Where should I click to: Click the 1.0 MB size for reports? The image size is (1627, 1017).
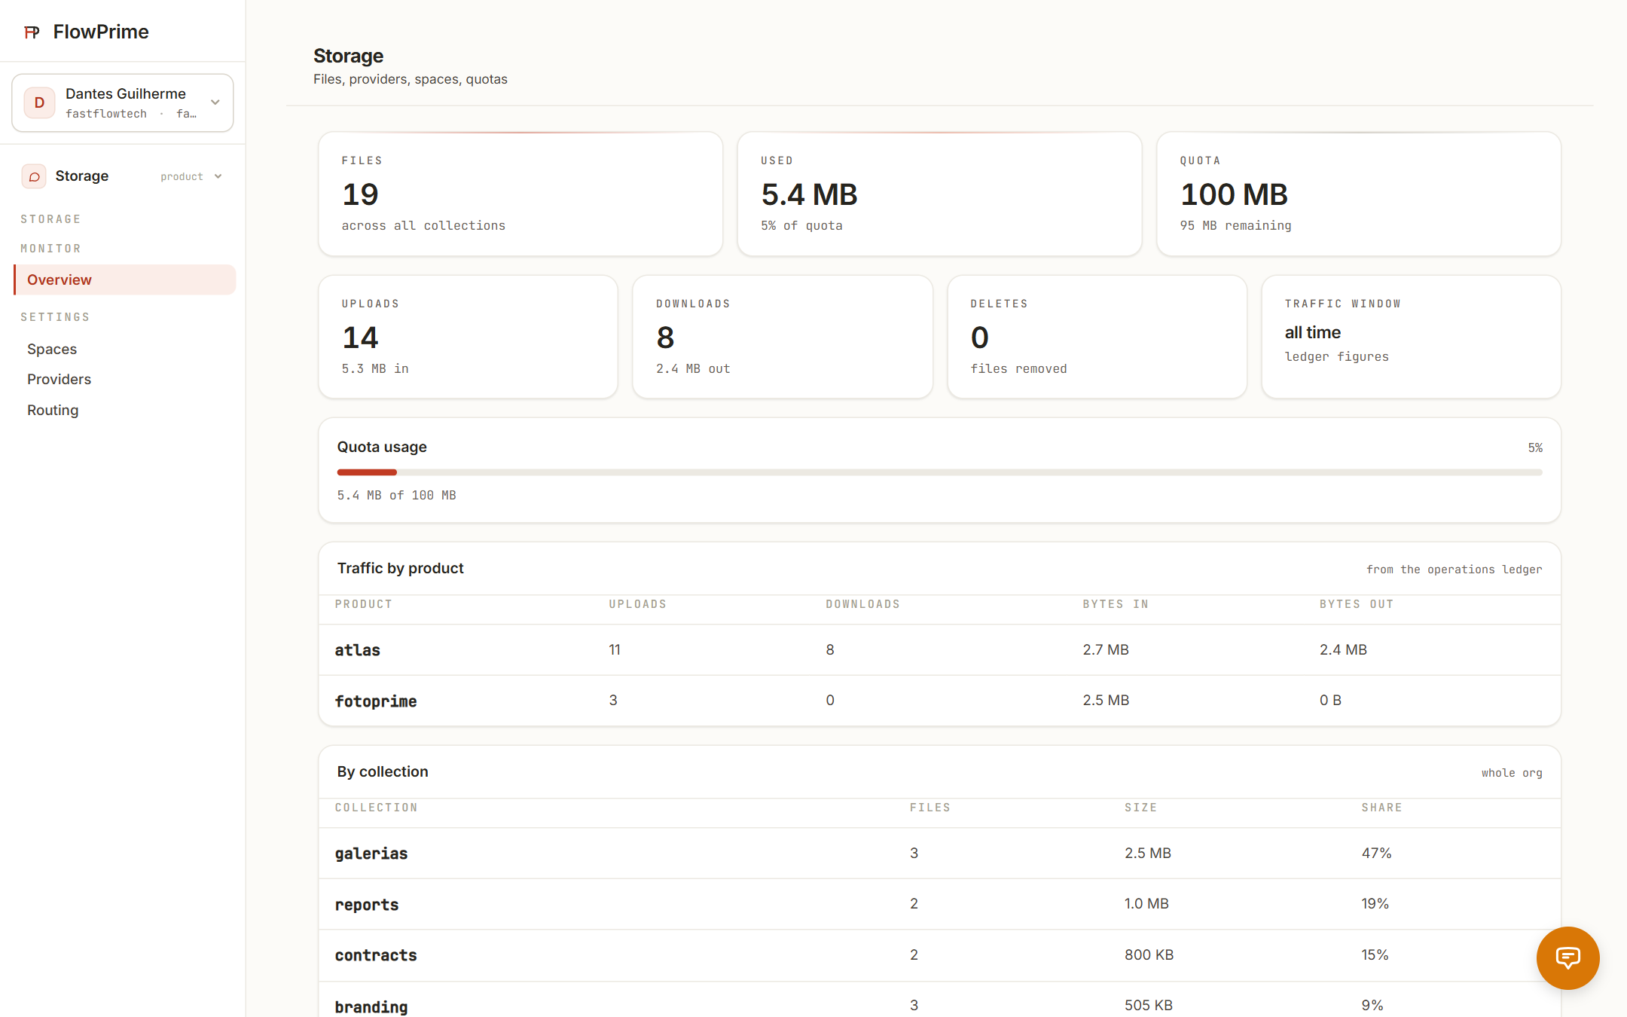[x=1146, y=903]
